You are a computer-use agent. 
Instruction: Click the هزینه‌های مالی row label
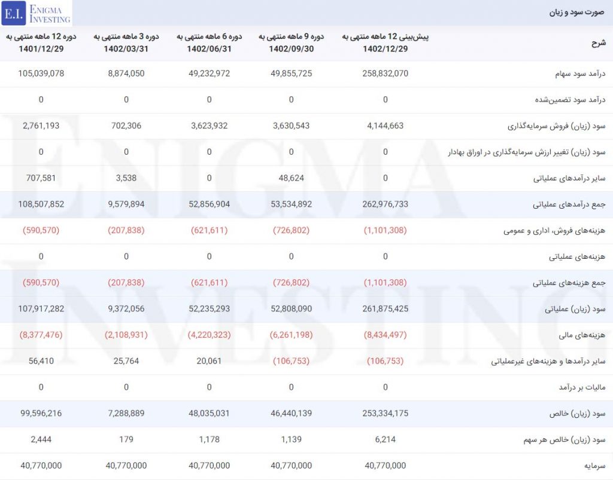(x=582, y=335)
